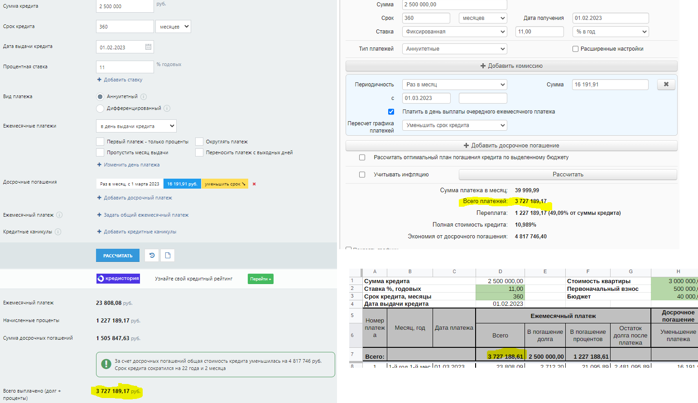This screenshot has width=698, height=403.
Task: Click the info icon next to Аннуитетный
Action: (x=144, y=97)
